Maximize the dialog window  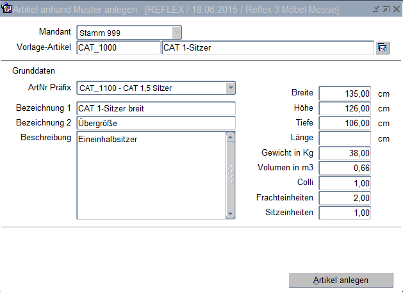click(386, 10)
